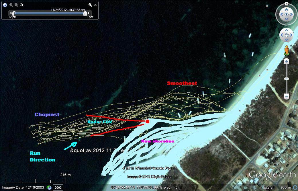Zoom in with the plus button
Screen dimensions: 298x191
pos(286,62)
